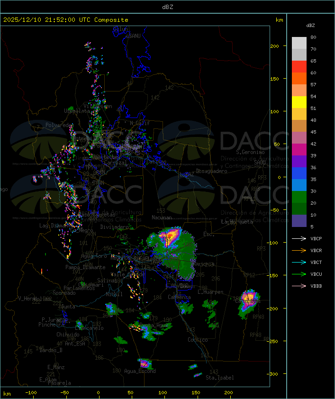Viewport: 335px width, 399px height.
Task: Click the storm cell at Agua_Escond
Action: click(x=145, y=363)
